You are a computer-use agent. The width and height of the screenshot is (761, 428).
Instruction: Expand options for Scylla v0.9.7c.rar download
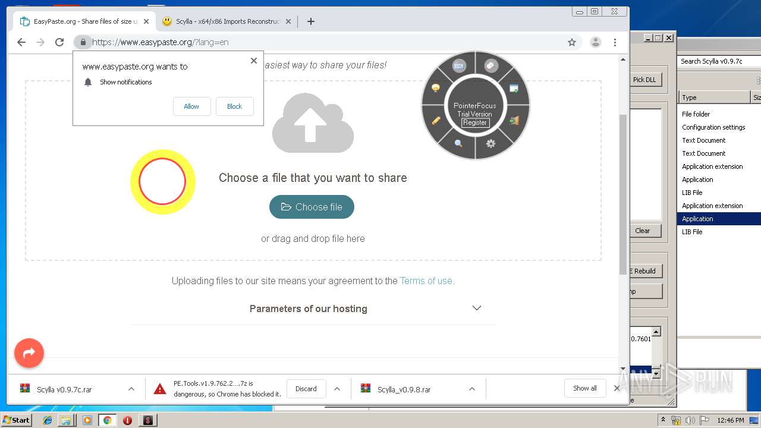(131, 389)
